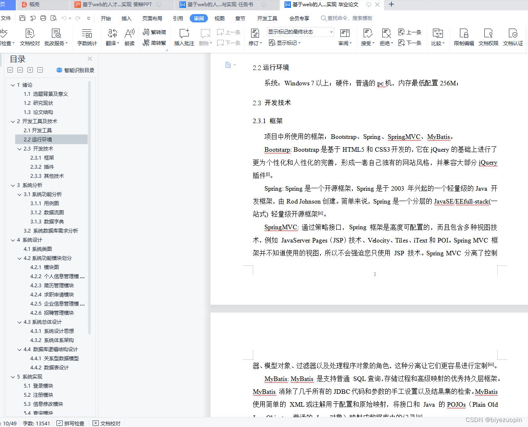The image size is (528, 427).
Task: Click 插入批注 insert comment
Action: [x=184, y=37]
